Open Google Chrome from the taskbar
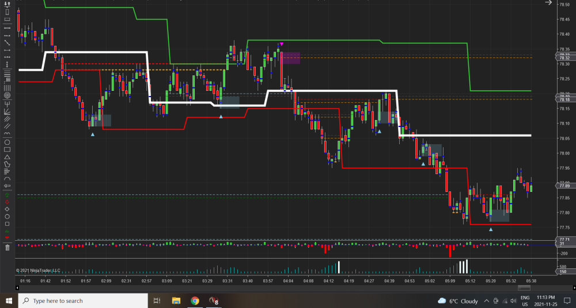576x308 pixels. click(195, 301)
